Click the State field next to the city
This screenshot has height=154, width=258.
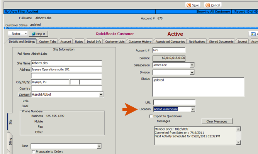pyautogui.click(x=75, y=82)
